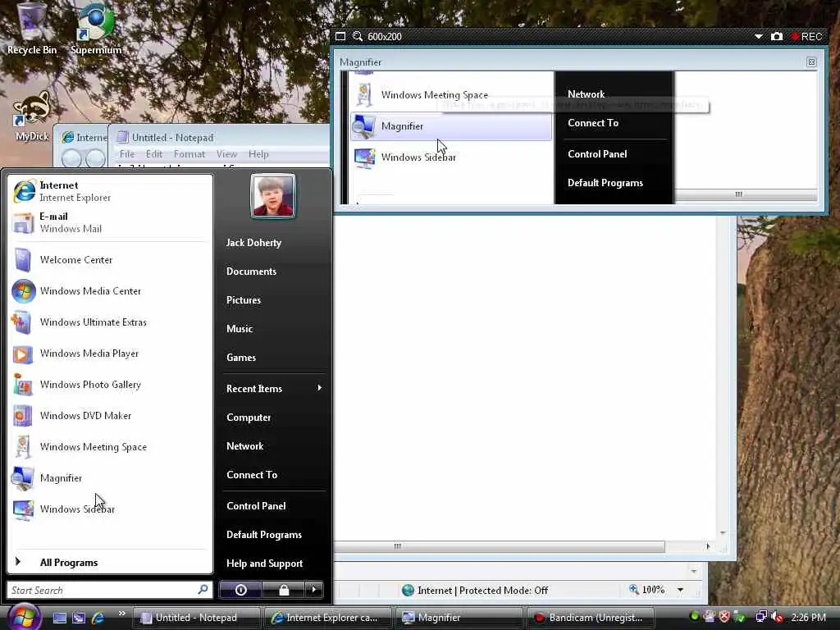The height and width of the screenshot is (630, 840).
Task: Open Notepad View menu
Action: coord(226,154)
